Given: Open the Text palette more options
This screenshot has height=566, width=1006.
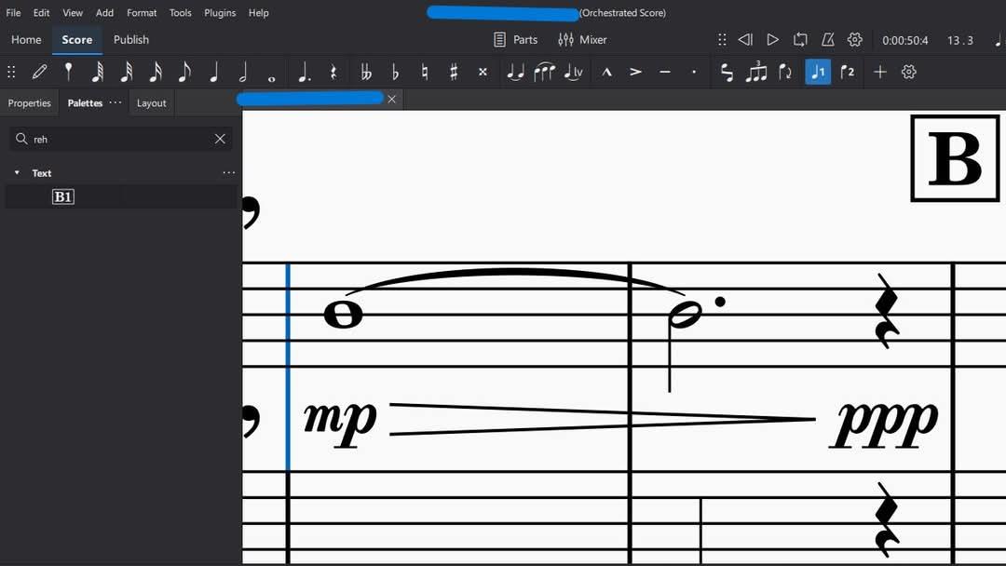Looking at the screenshot, I should click(x=228, y=172).
